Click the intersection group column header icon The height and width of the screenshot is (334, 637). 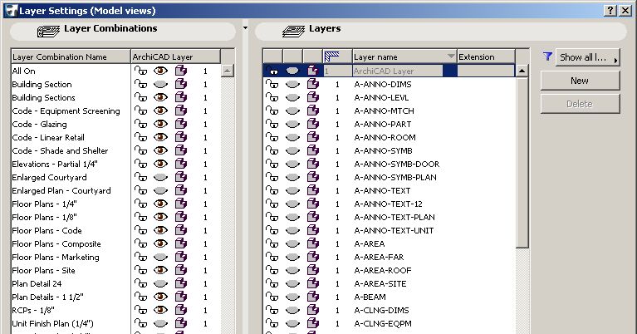(332, 56)
